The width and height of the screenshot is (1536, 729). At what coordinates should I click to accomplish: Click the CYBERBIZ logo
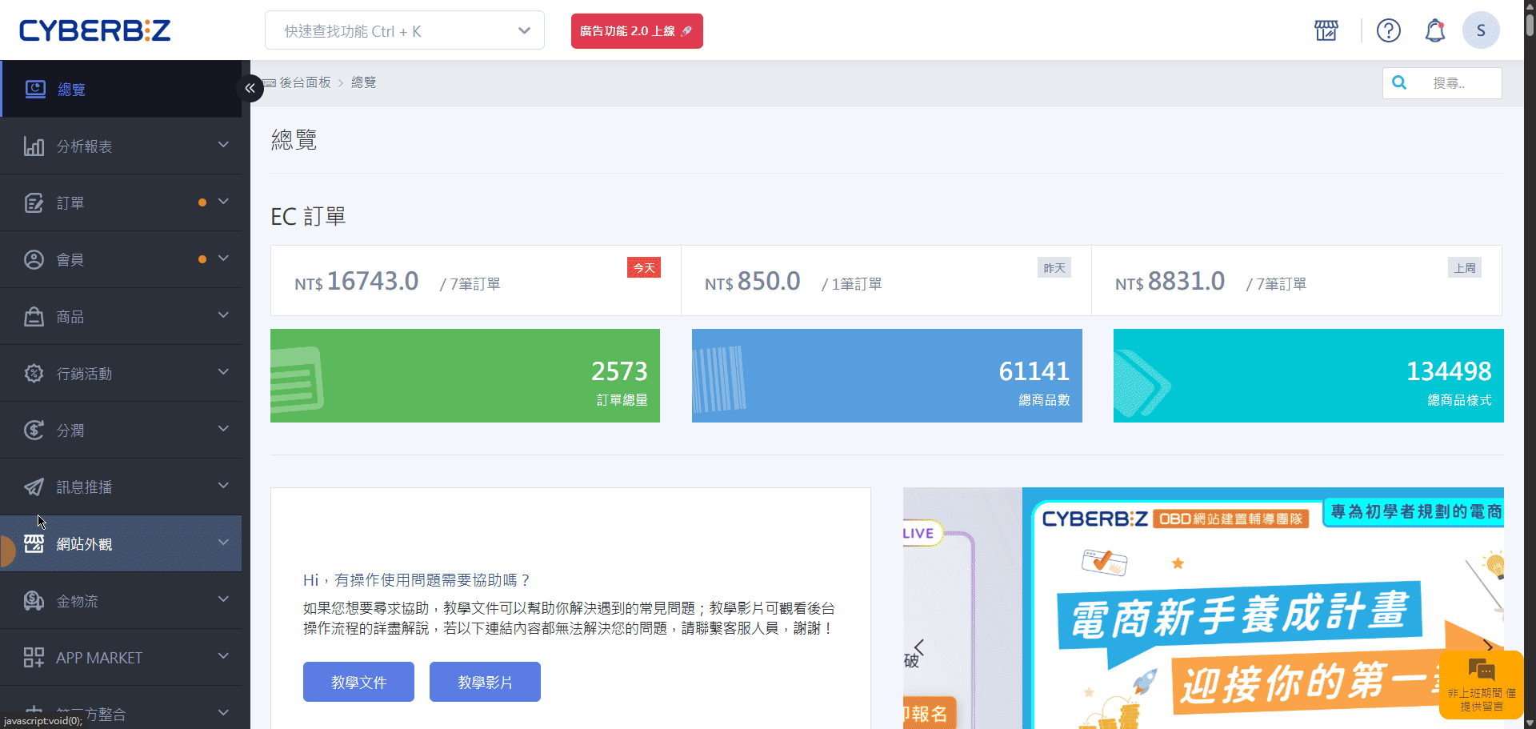coord(94,30)
